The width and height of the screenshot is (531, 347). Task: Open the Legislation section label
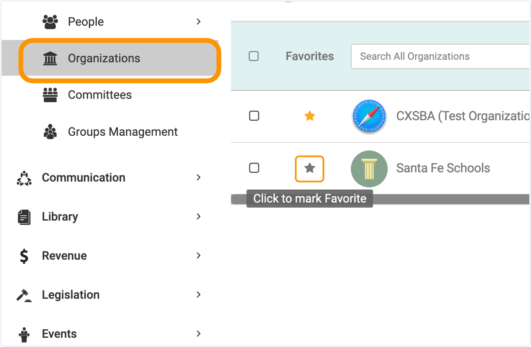[x=71, y=295]
